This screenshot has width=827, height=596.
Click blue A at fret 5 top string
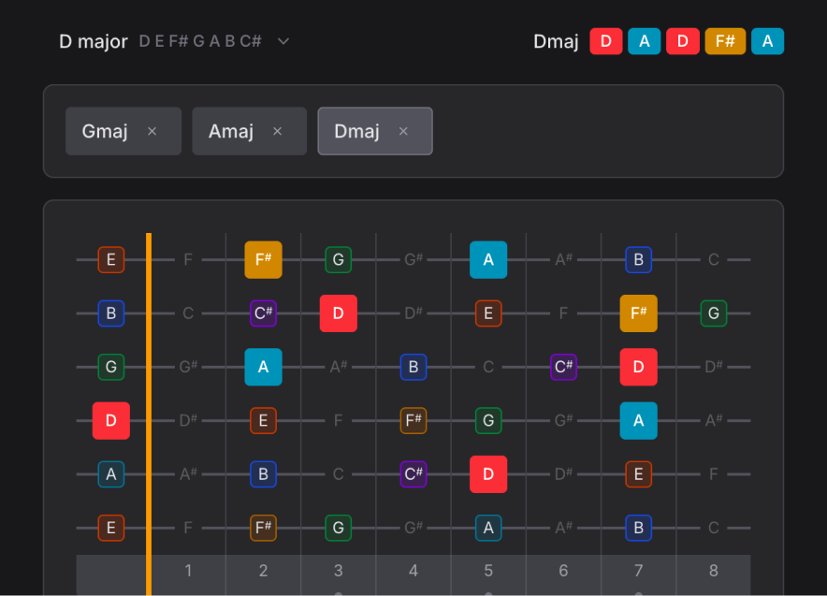pos(488,259)
